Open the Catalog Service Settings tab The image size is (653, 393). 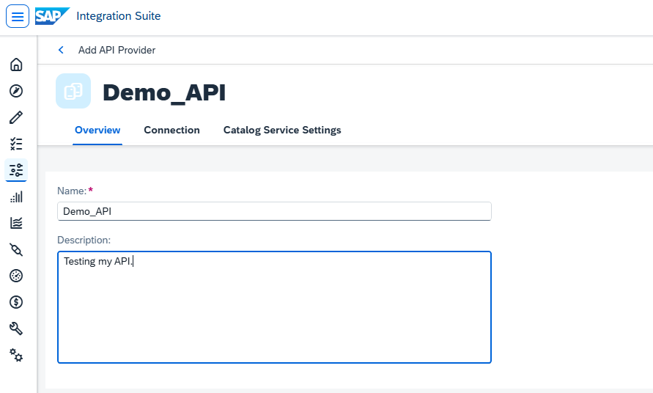pyautogui.click(x=282, y=130)
